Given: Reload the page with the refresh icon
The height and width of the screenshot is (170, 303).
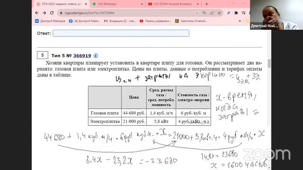Looking at the screenshot, I should [52, 13].
